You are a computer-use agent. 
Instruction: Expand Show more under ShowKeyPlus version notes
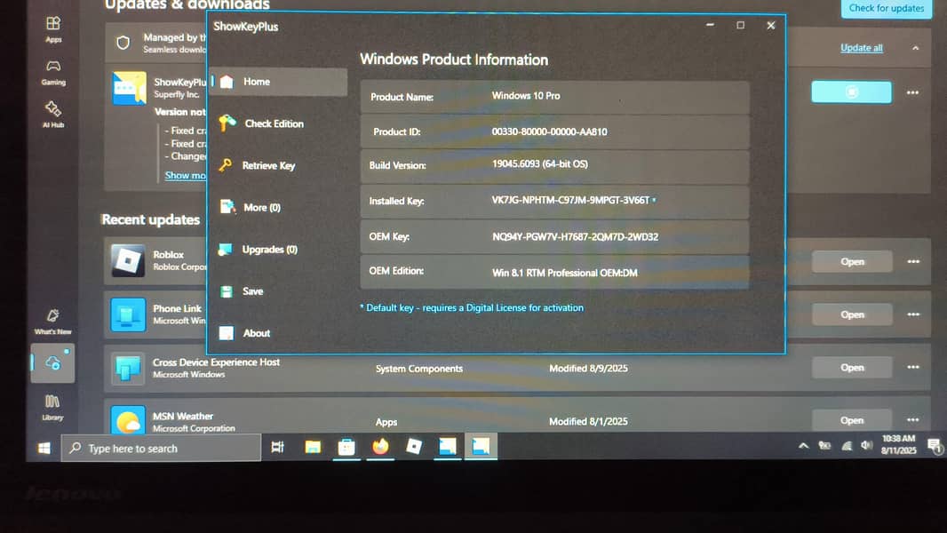tap(185, 175)
